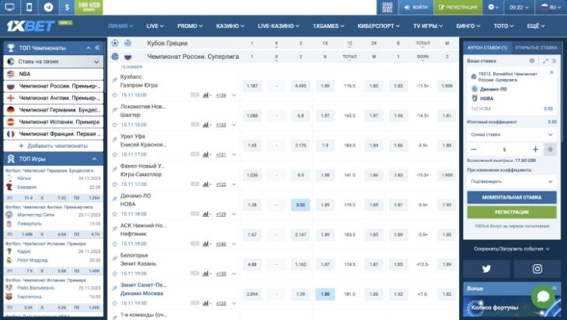Open the RU language selector
Image resolution: width=567 pixels, height=320 pixels.
click(551, 7)
